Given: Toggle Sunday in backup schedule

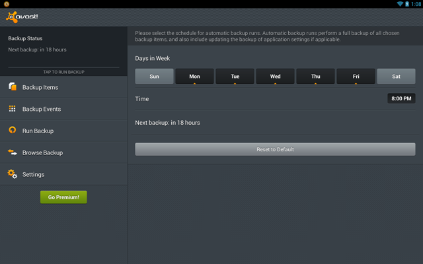Looking at the screenshot, I should click(x=154, y=77).
